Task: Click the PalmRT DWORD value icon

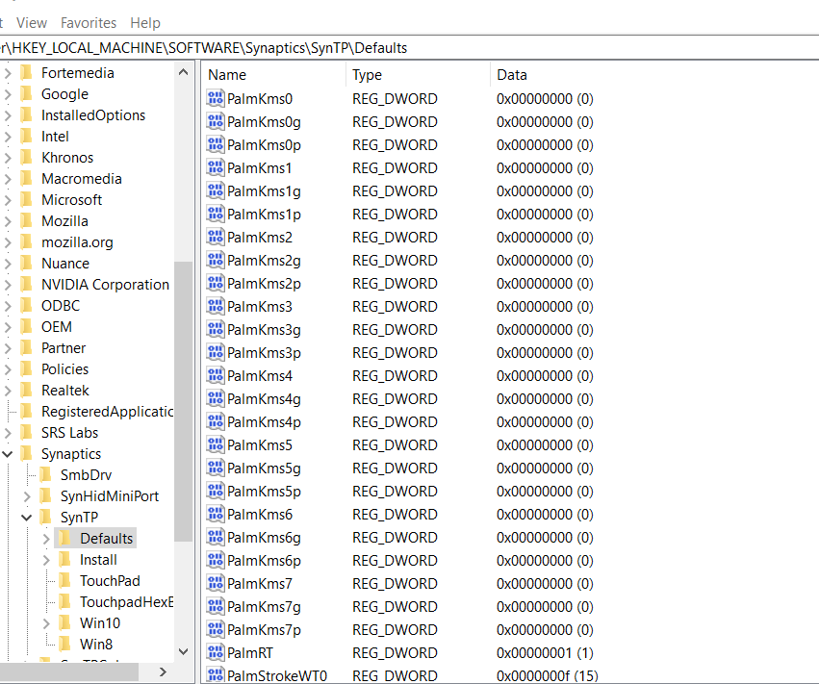Action: click(215, 652)
